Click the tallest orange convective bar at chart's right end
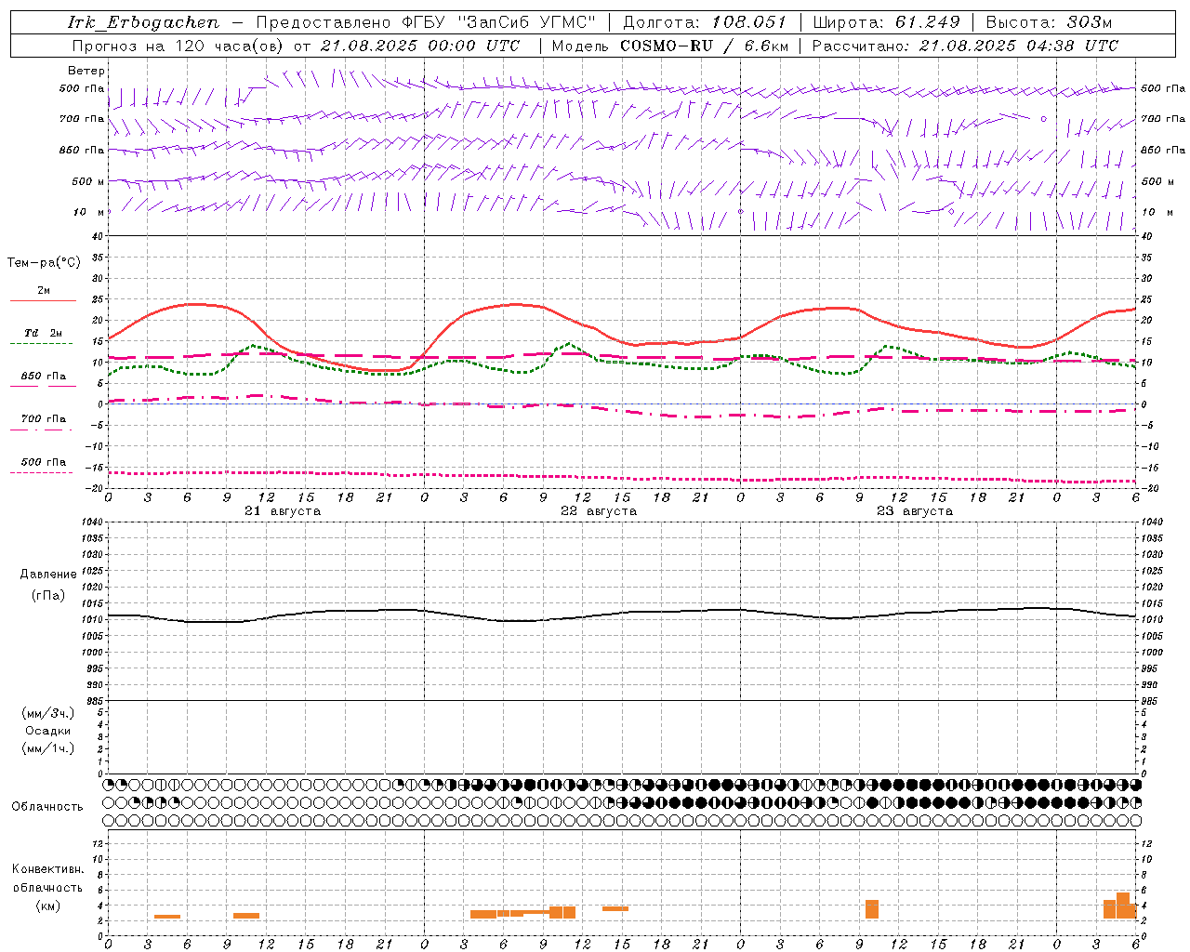 1123,906
